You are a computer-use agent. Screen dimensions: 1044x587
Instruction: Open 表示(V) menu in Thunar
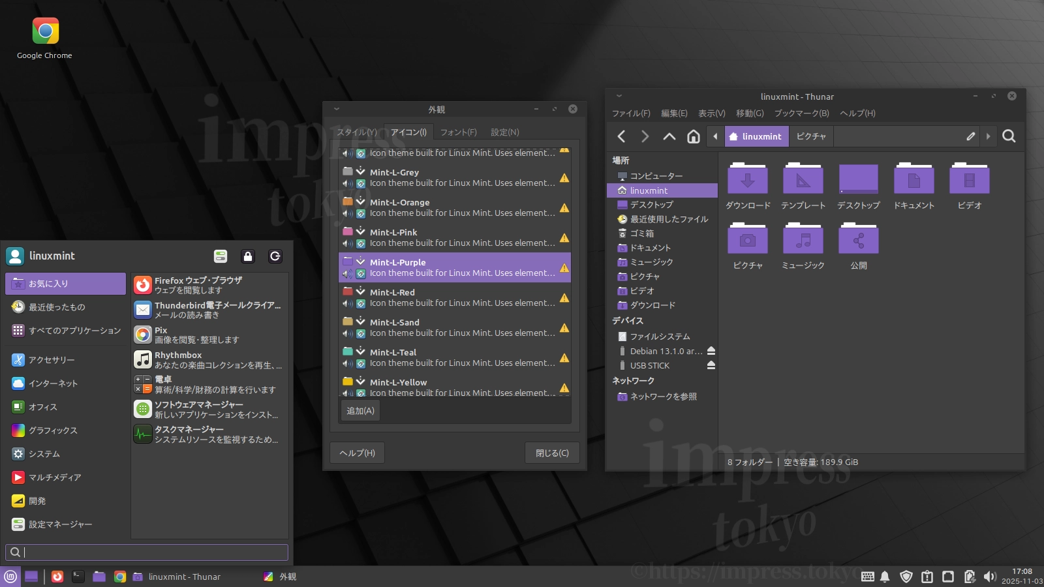712,113
